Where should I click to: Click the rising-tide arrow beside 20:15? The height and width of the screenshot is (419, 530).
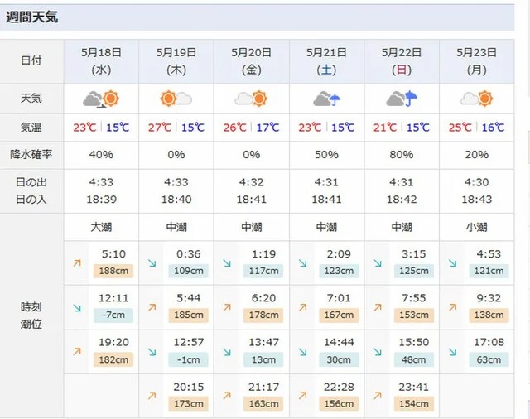coord(152,395)
